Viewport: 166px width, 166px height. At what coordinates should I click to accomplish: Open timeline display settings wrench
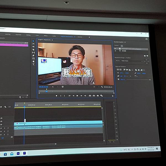[x=5, y=107]
